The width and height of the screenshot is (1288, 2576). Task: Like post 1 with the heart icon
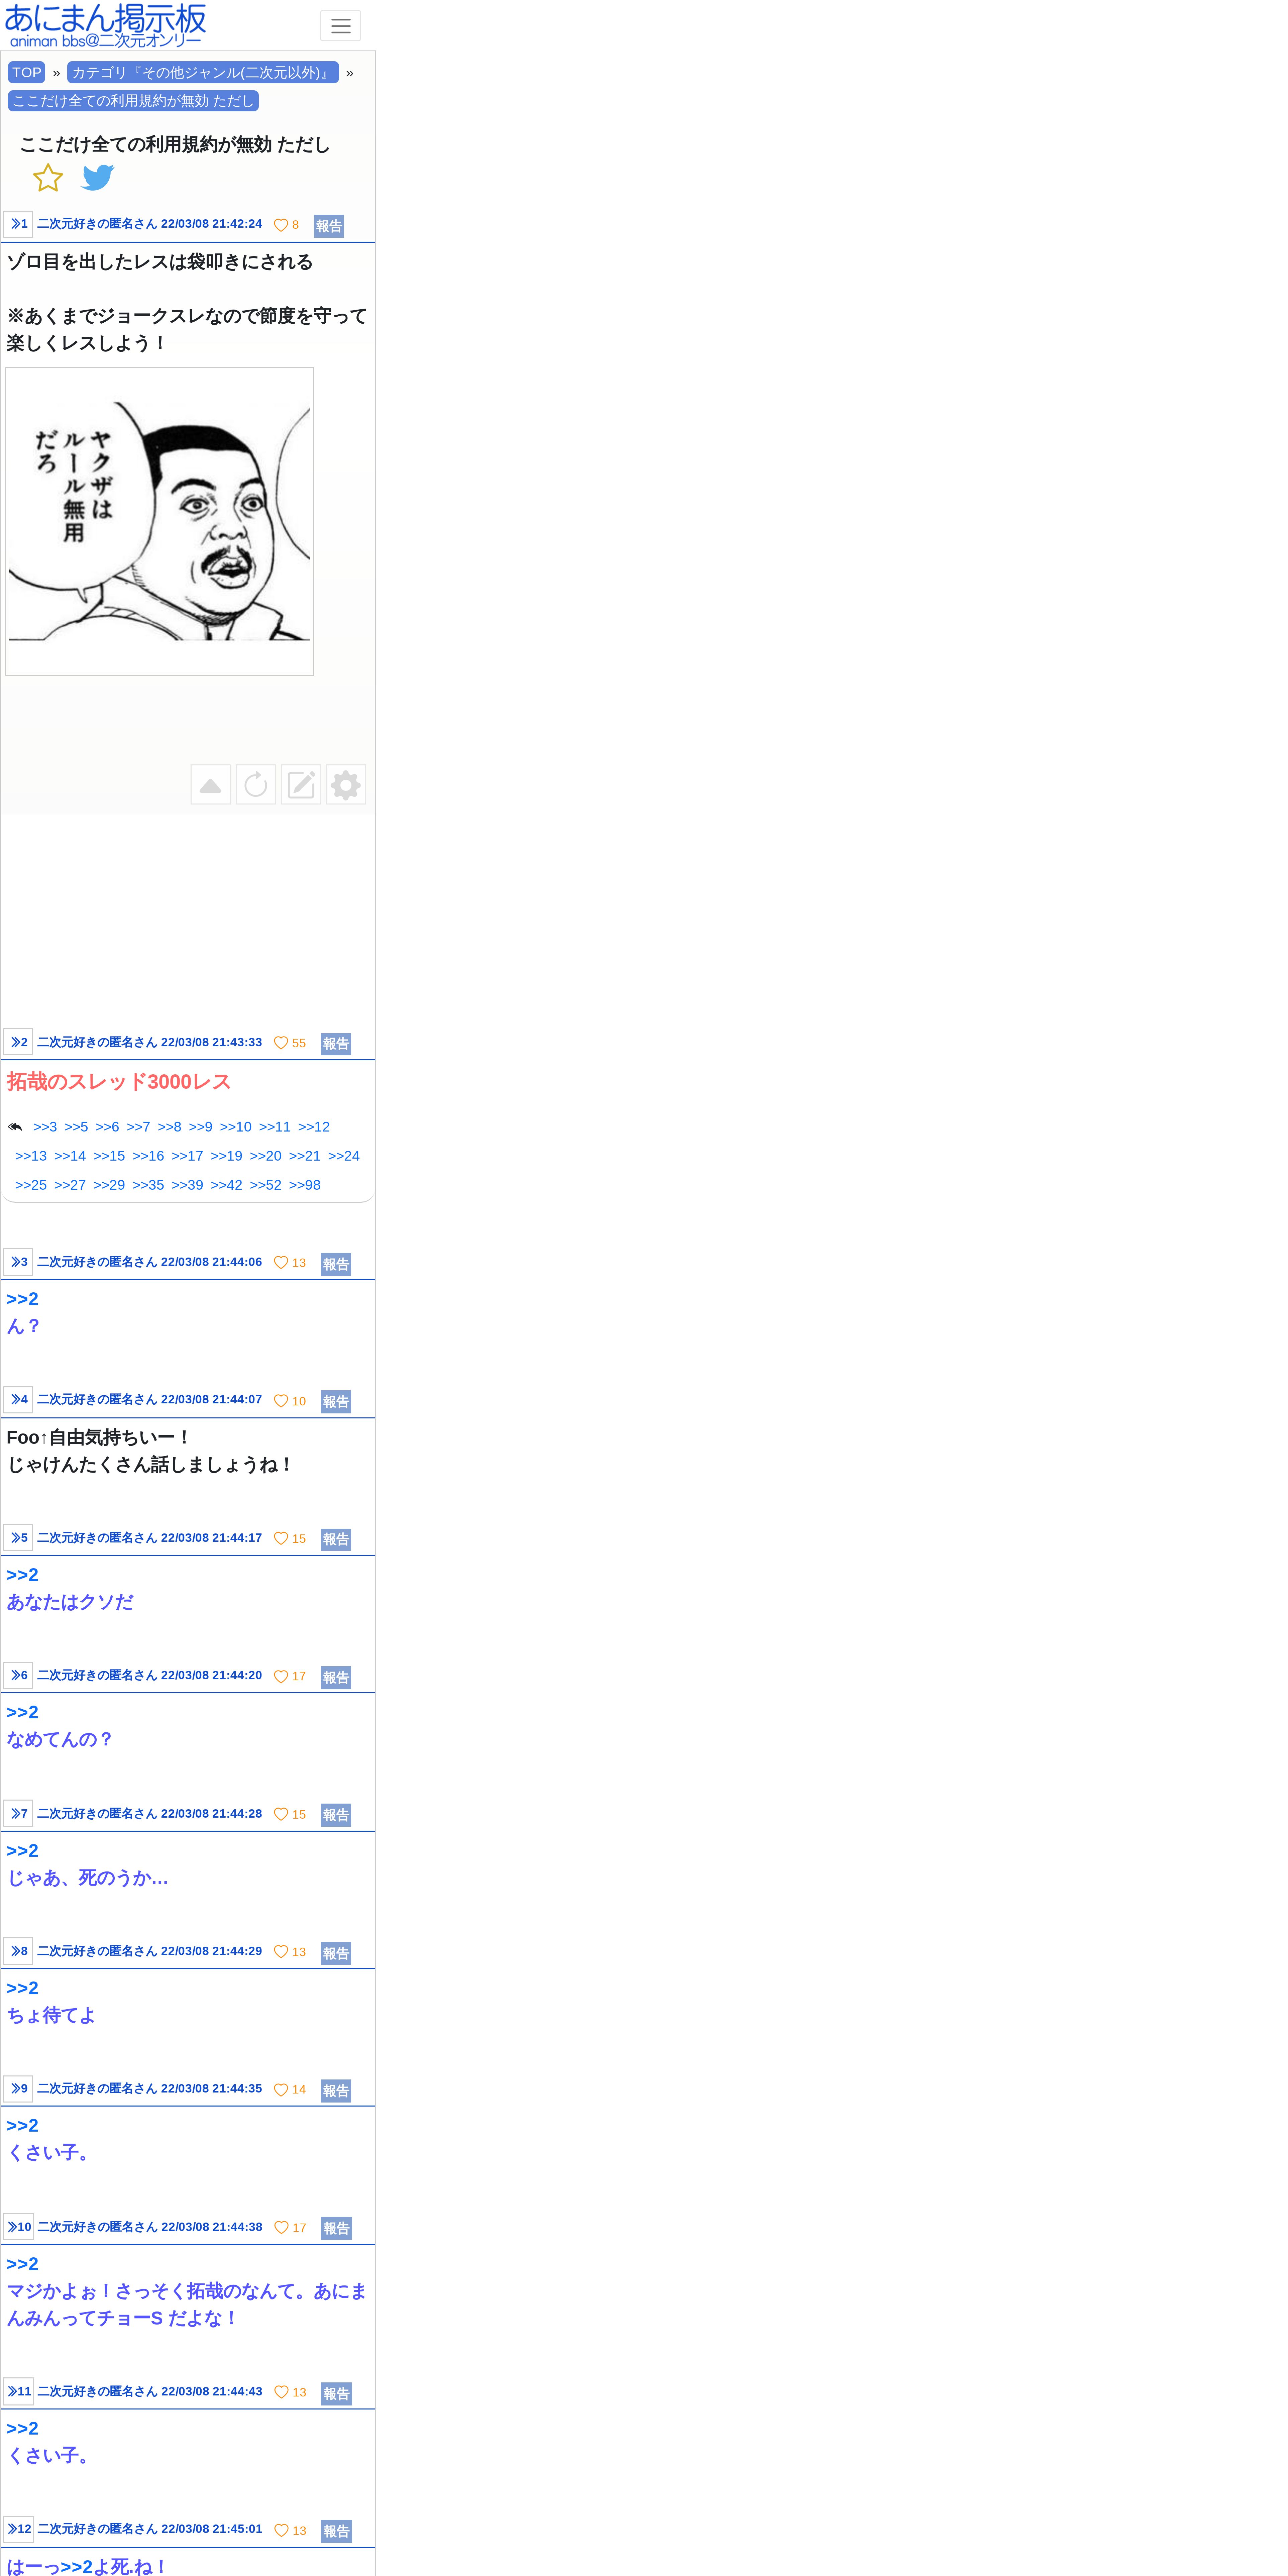click(281, 225)
